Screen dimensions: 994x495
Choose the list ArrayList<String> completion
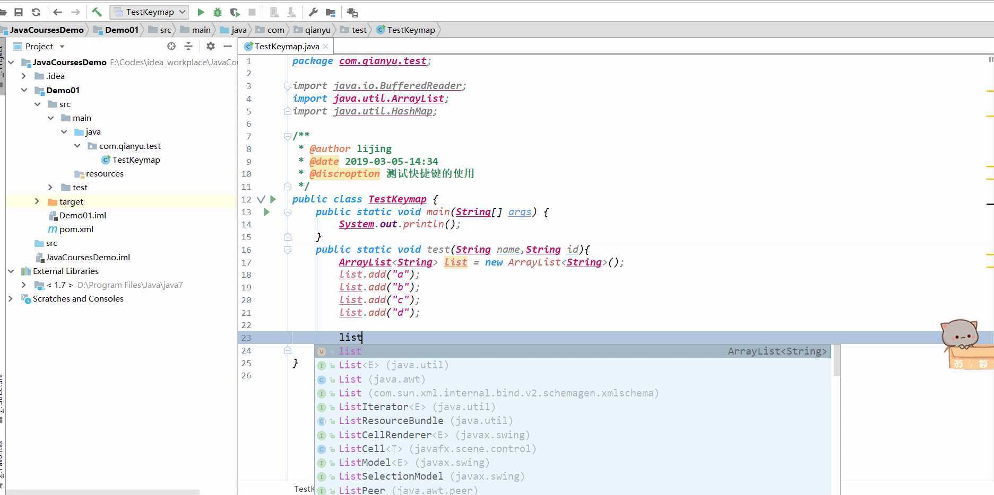[x=573, y=351]
